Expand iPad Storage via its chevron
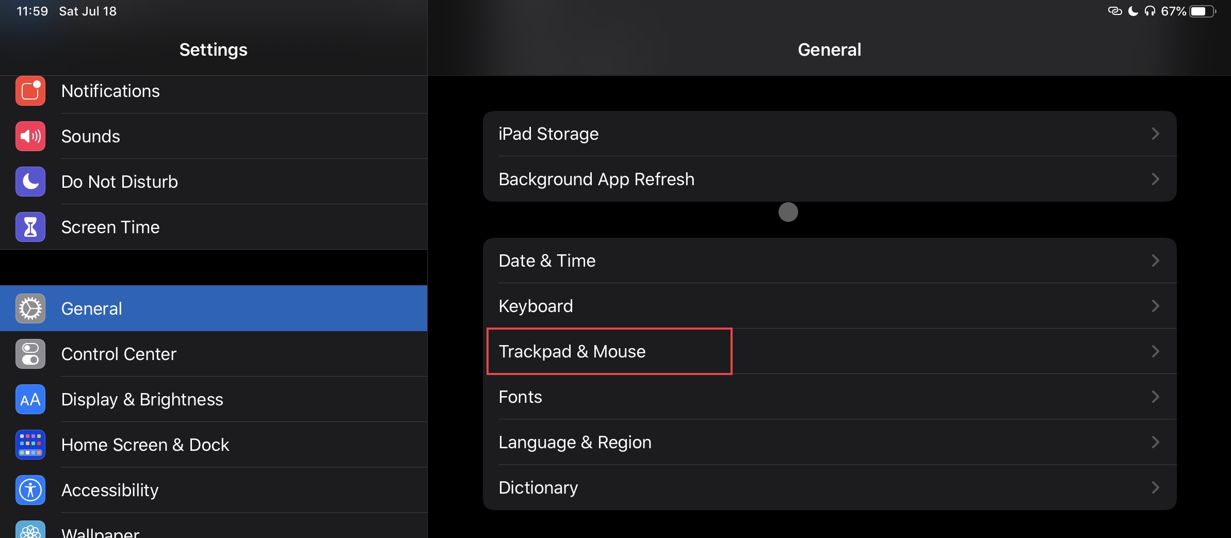 (1155, 134)
